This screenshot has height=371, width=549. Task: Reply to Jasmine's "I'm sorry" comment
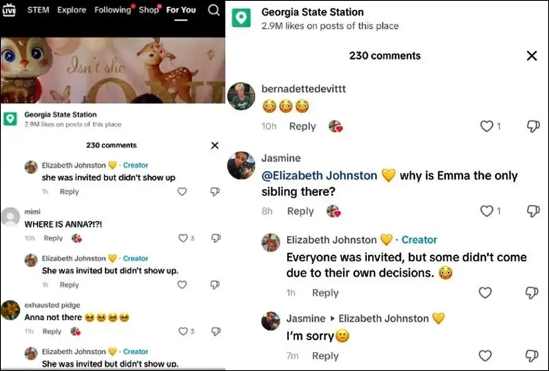(x=325, y=356)
